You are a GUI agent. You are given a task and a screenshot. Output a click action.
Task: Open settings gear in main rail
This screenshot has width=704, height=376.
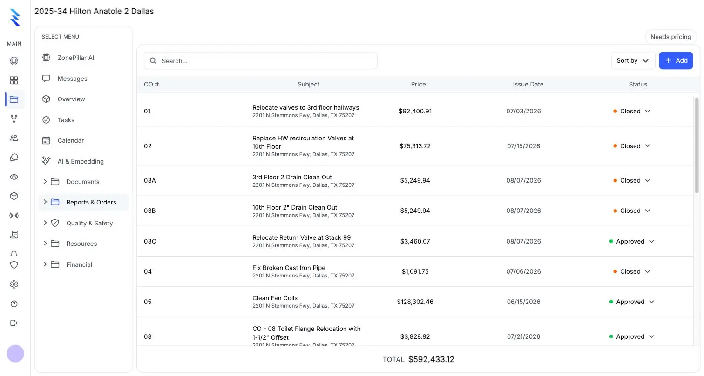[x=14, y=284]
